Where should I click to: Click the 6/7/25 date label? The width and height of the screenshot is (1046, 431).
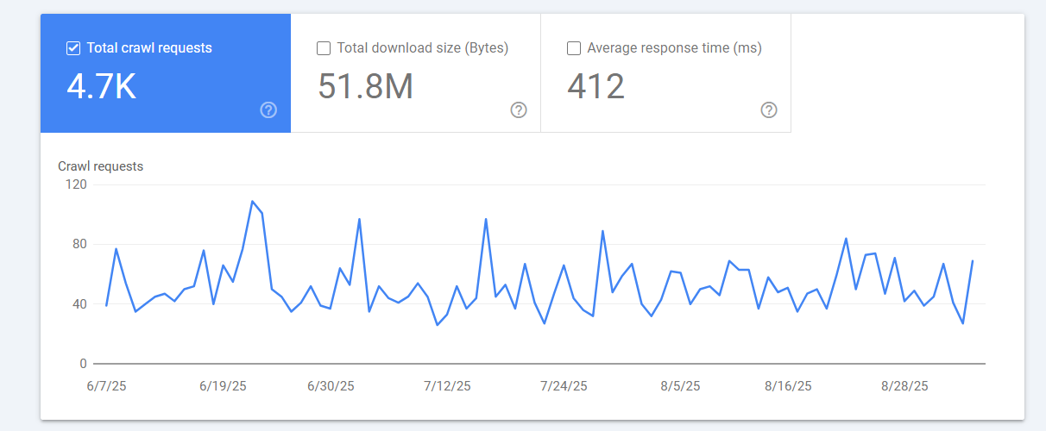pyautogui.click(x=106, y=386)
